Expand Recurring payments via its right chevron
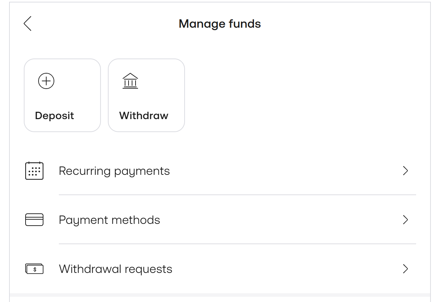 pos(405,171)
